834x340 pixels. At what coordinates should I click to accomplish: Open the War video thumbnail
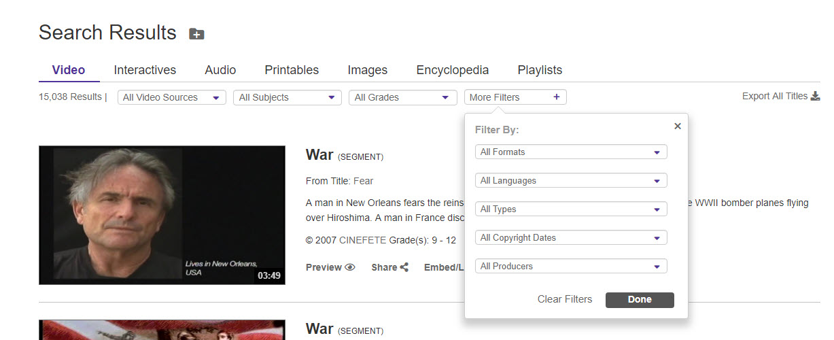pyautogui.click(x=162, y=215)
